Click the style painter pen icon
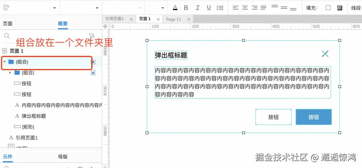The width and height of the screenshot is (362, 168). pyautogui.click(x=6, y=7)
